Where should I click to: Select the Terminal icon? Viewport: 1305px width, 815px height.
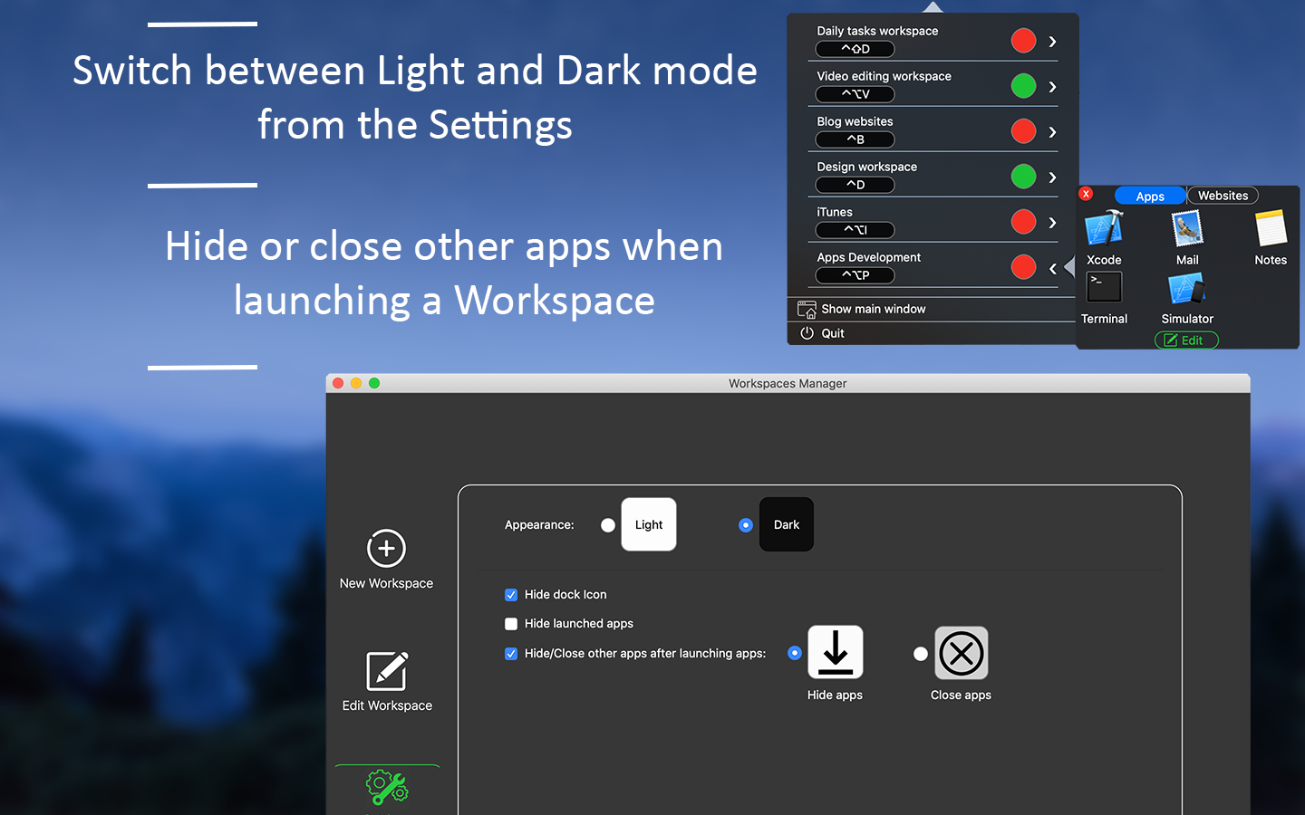[1104, 288]
